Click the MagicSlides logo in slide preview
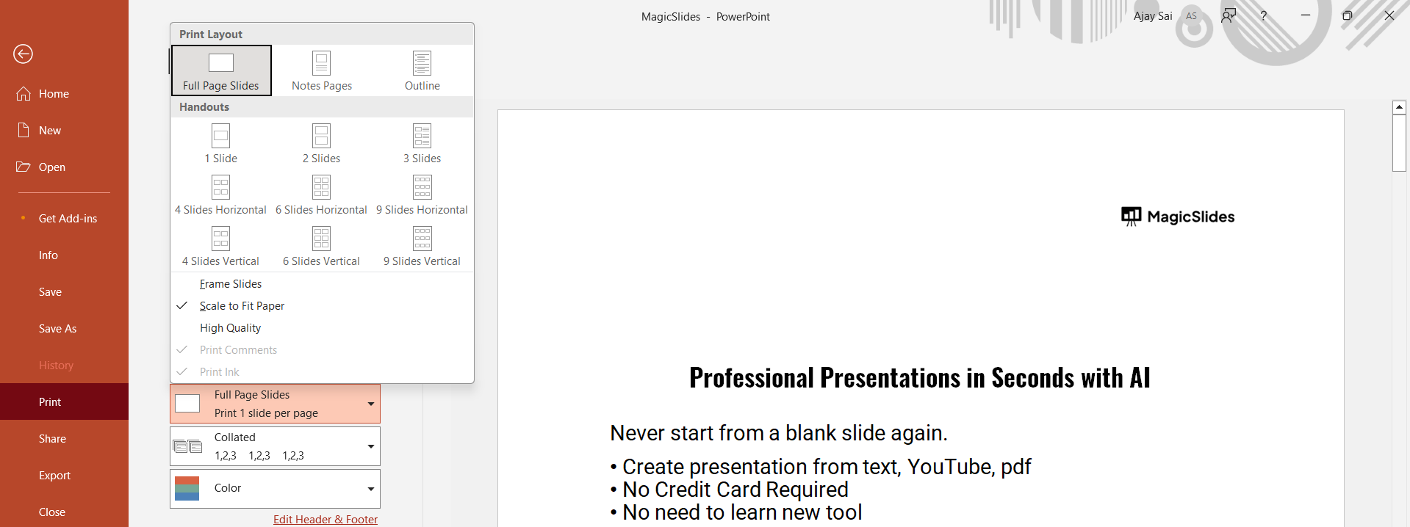 1178,217
